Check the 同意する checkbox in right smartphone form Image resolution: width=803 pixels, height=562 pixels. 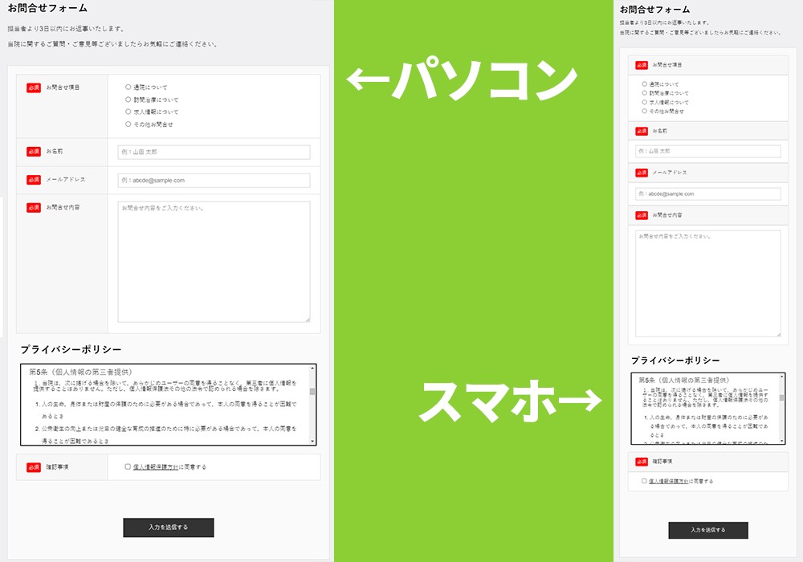644,481
